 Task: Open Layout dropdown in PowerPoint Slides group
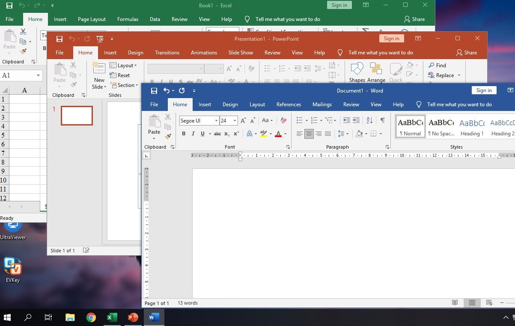(123, 66)
